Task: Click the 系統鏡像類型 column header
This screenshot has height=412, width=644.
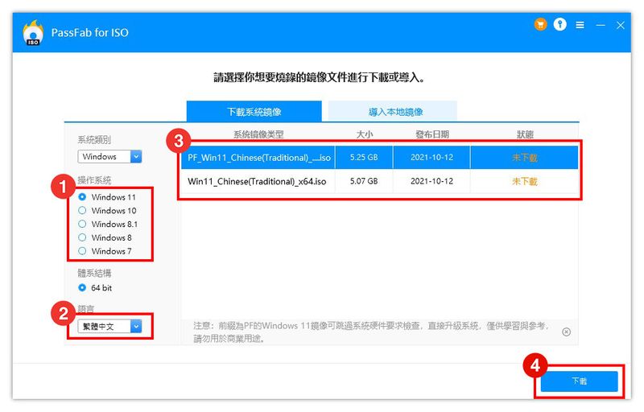Action: [x=258, y=134]
